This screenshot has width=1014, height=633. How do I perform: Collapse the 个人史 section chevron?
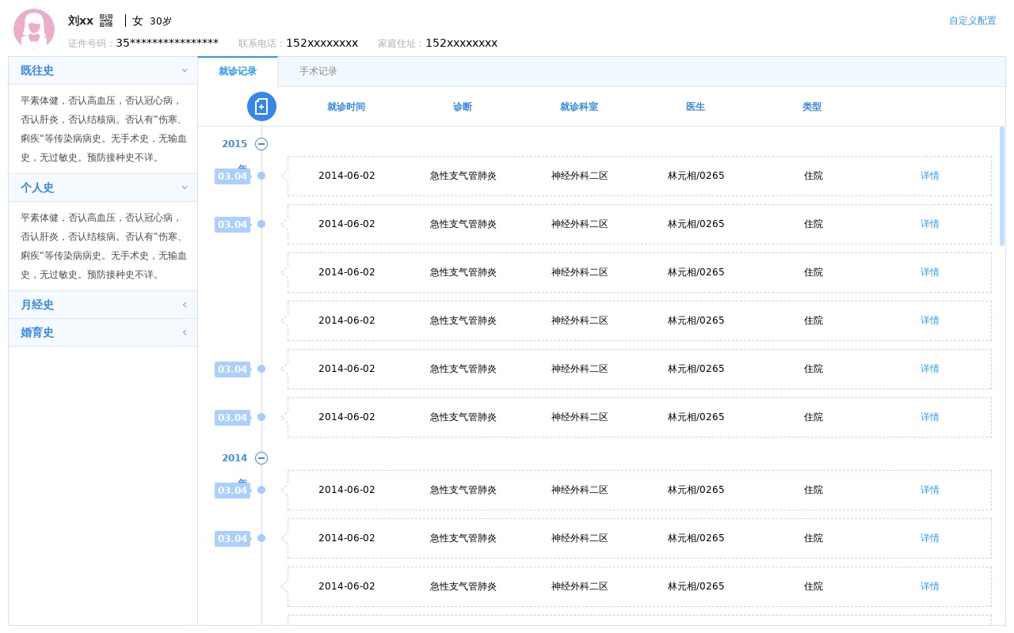(185, 188)
